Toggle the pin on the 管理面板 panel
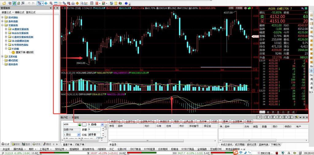 54,8
